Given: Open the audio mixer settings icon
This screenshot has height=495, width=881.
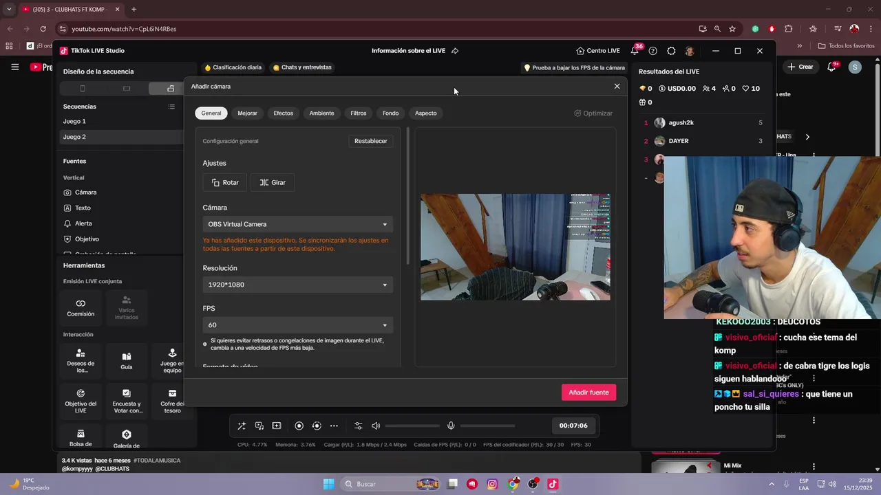Looking at the screenshot, I should coord(358,426).
